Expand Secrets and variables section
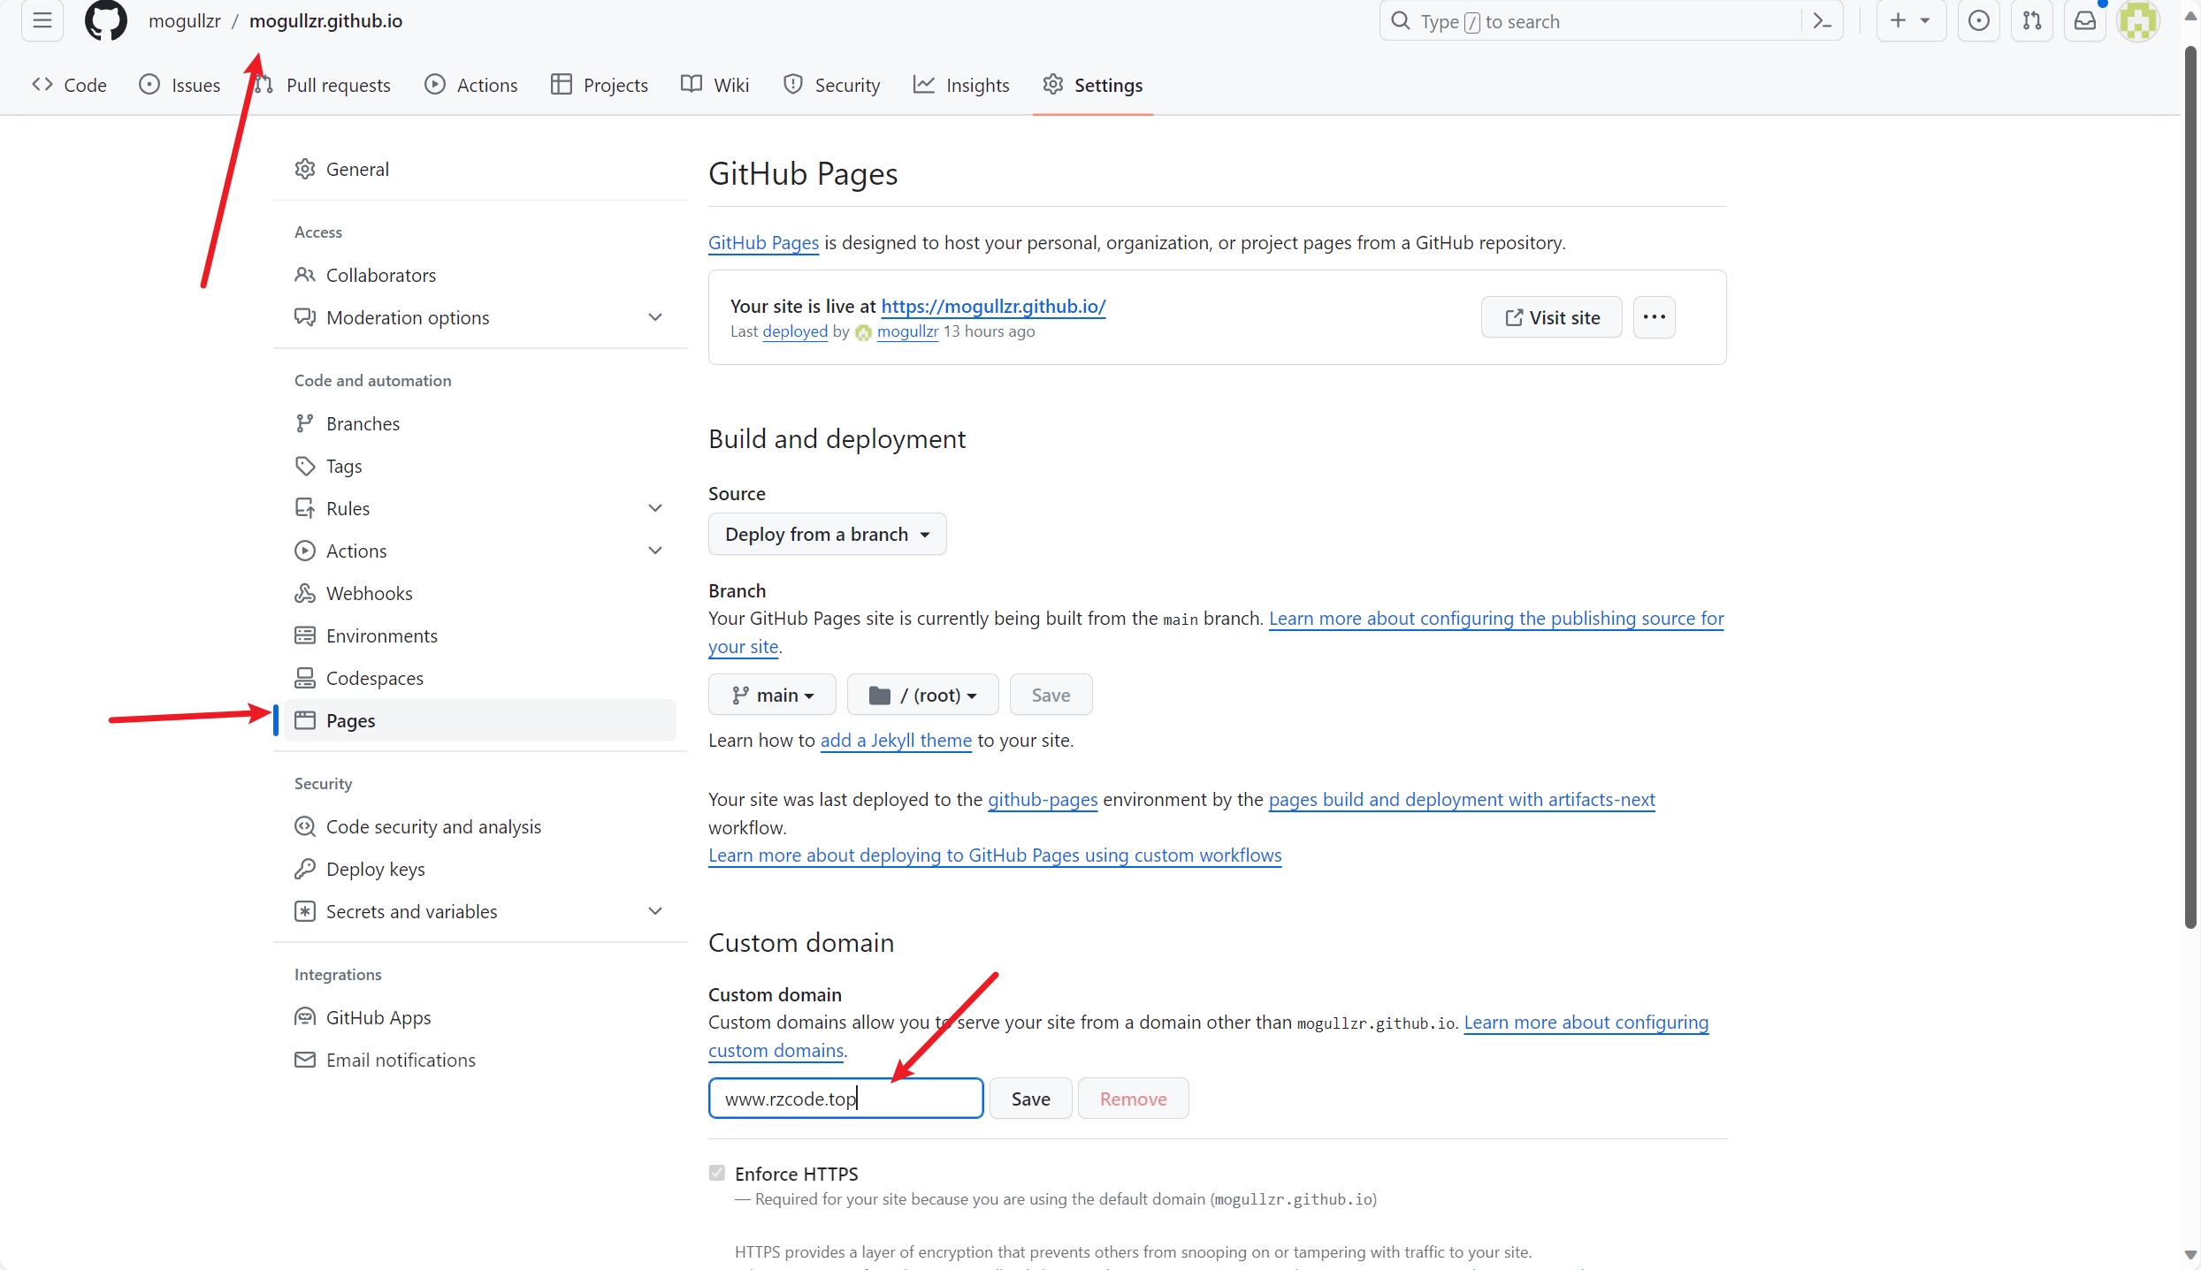 tap(655, 911)
